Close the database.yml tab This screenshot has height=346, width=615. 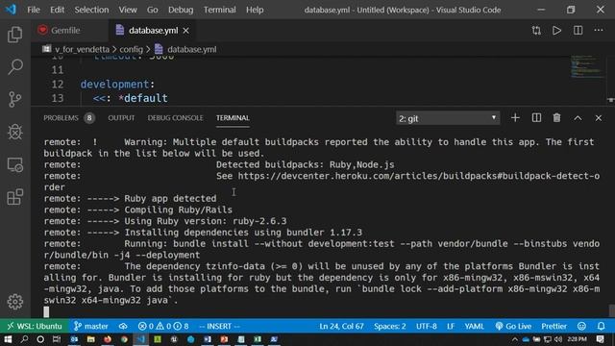[185, 31]
